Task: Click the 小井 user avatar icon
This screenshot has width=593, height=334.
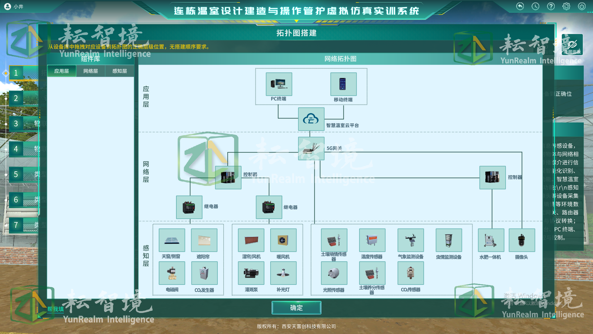Action: (x=7, y=6)
